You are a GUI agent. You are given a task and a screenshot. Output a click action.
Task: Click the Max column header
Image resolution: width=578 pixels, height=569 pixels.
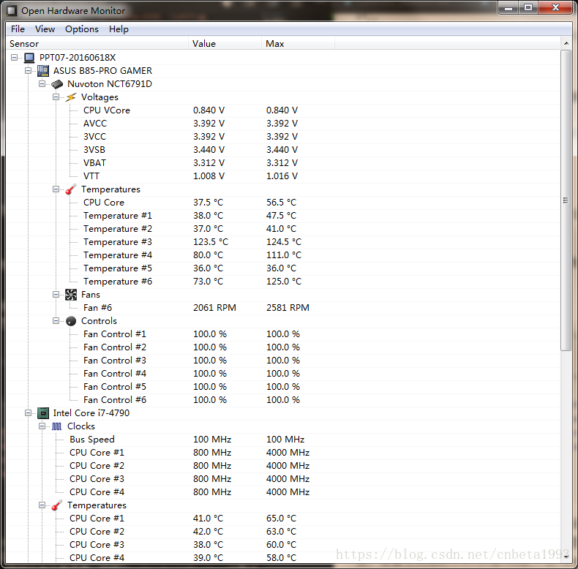[x=299, y=43]
